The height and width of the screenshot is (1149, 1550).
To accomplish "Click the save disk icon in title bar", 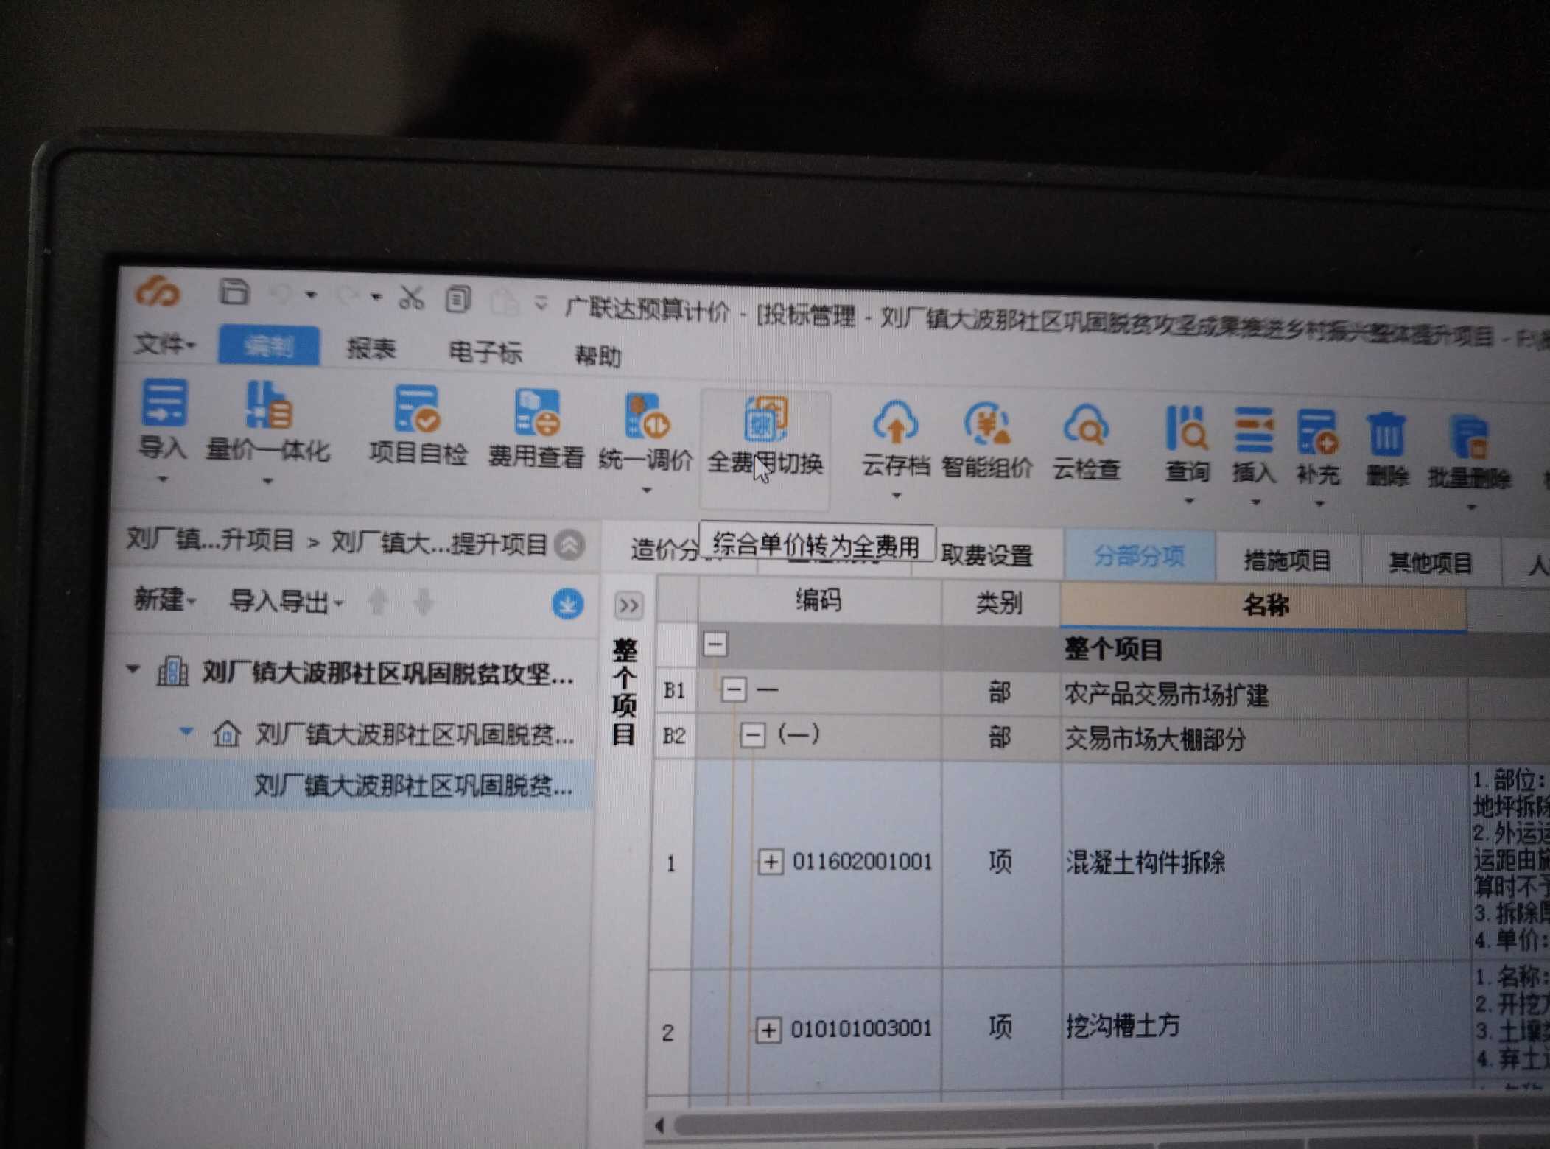I will (x=234, y=292).
